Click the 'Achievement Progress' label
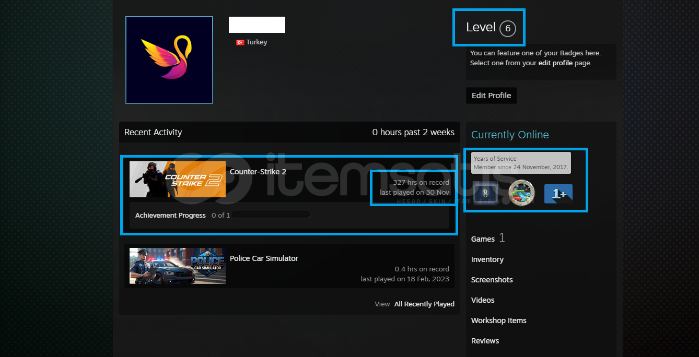Image resolution: width=699 pixels, height=357 pixels. click(170, 216)
